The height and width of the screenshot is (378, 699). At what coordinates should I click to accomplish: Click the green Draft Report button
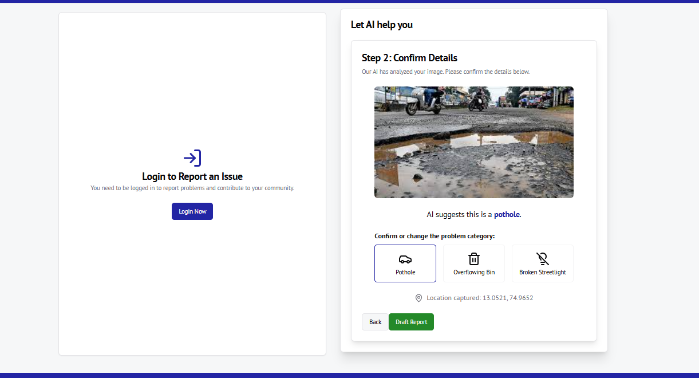click(x=411, y=322)
